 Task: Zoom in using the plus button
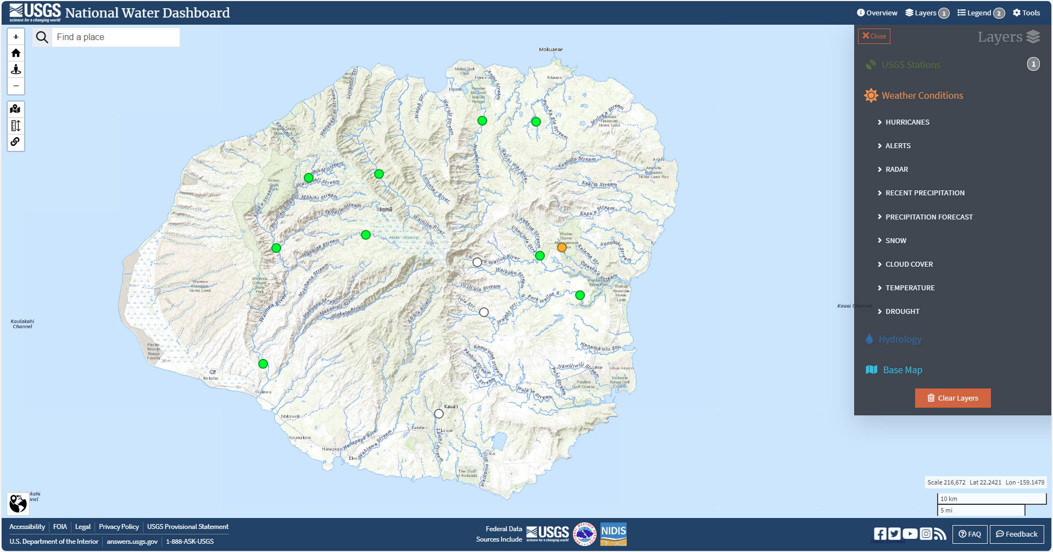[16, 37]
